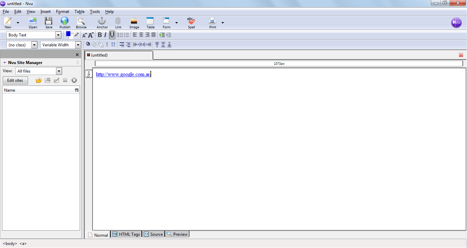Center align the text
Image resolution: width=467 pixels, height=248 pixels.
pos(141,35)
